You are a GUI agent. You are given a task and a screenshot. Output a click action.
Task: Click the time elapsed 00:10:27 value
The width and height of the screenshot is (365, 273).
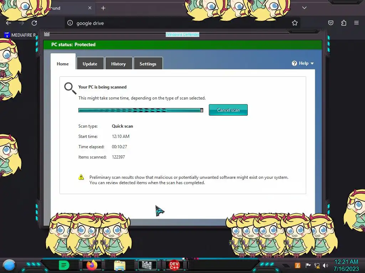[x=119, y=147]
